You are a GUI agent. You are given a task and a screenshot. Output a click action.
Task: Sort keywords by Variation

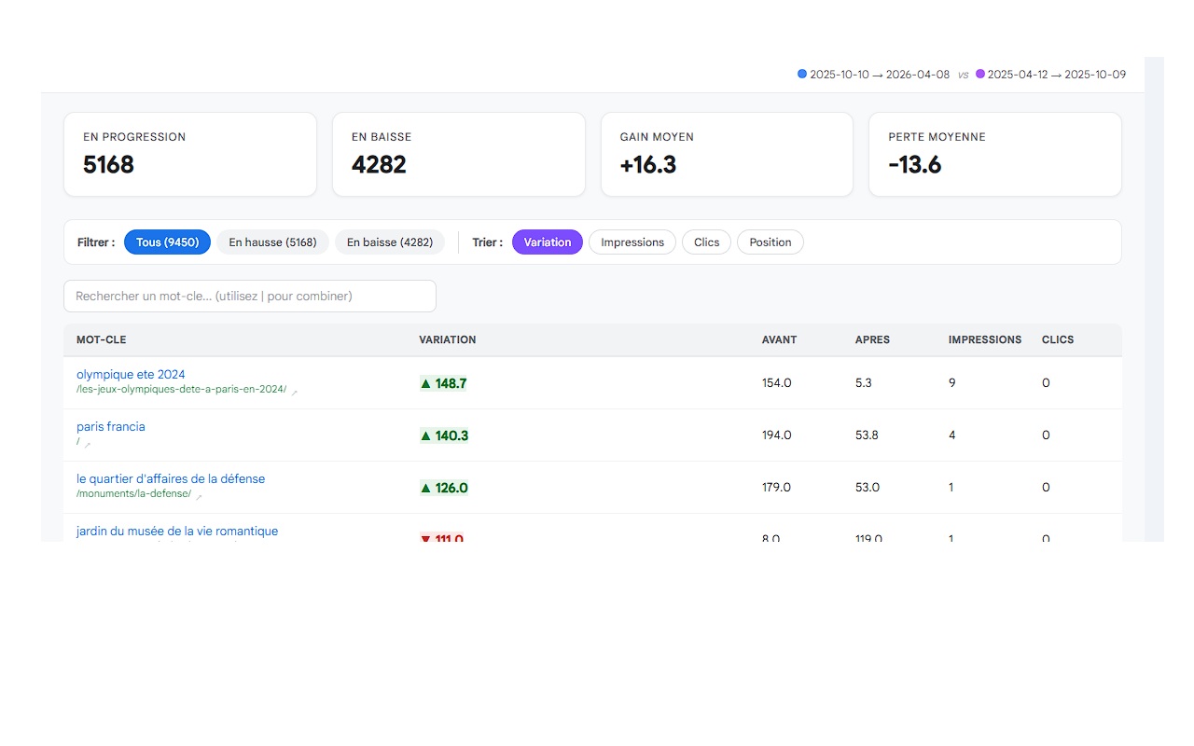[547, 242]
